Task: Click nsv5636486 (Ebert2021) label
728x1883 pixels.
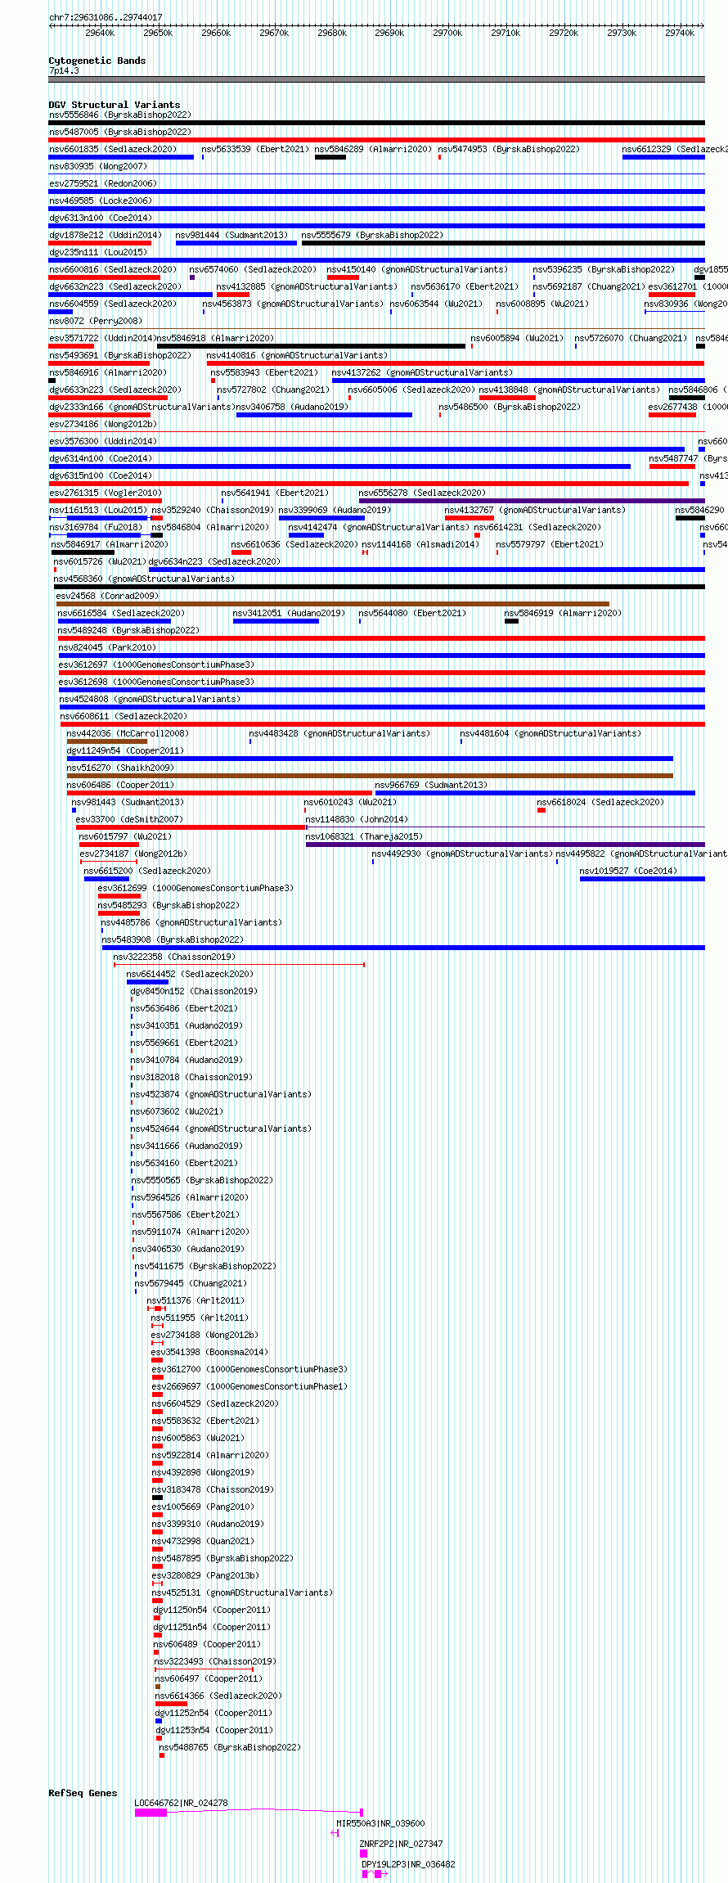Action: [x=184, y=1008]
